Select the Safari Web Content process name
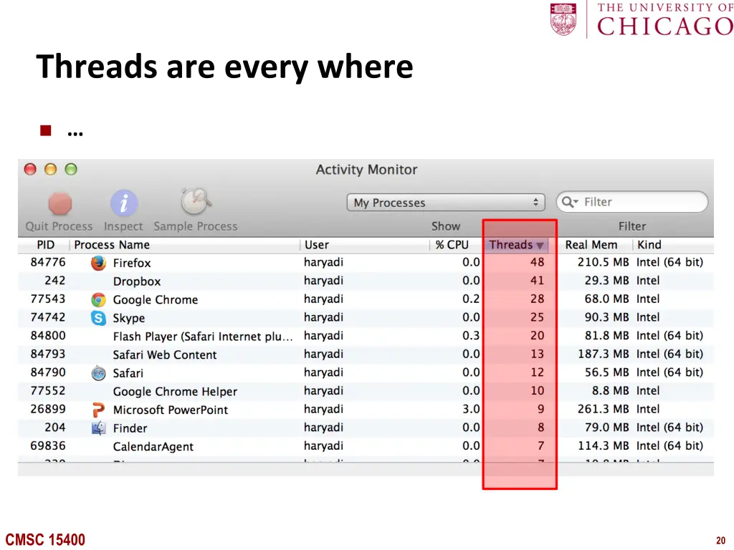This screenshot has width=734, height=550. click(x=165, y=355)
